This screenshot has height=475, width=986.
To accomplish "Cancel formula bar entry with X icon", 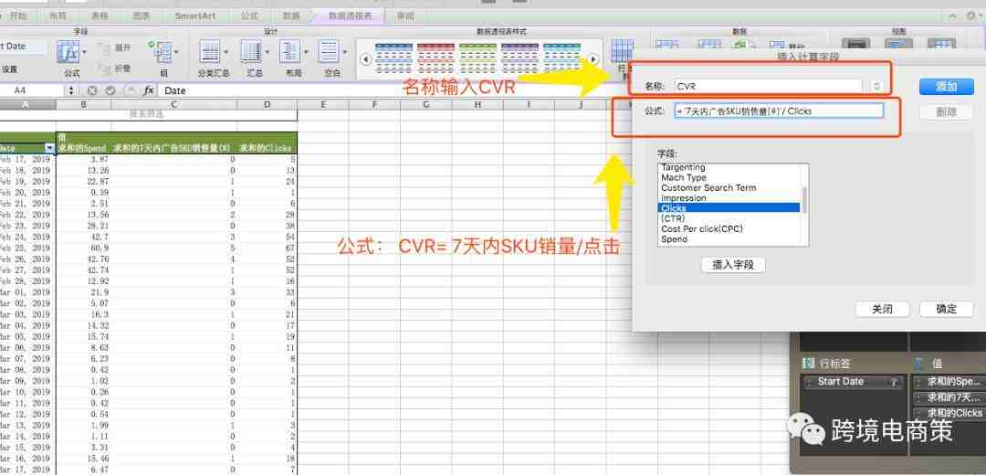I will click(92, 90).
